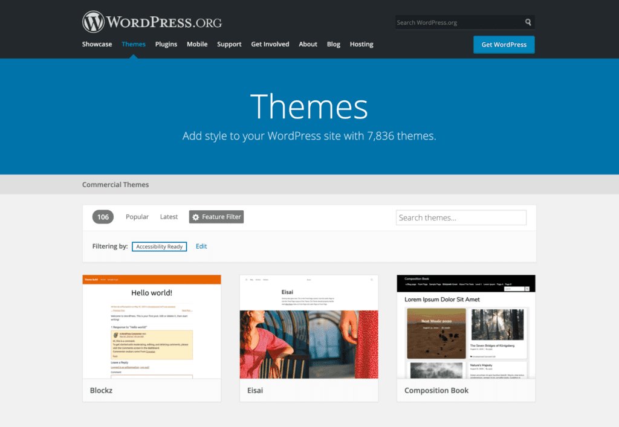Visit the Support section
The image size is (619, 427).
tap(229, 44)
